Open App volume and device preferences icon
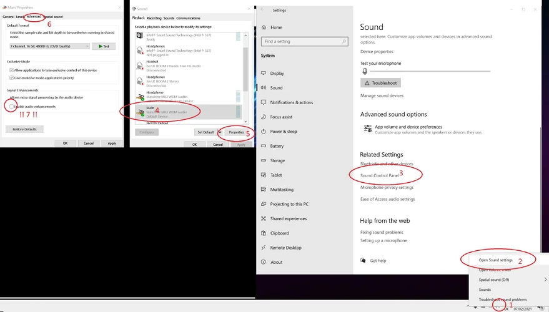The width and height of the screenshot is (549, 312). (368, 129)
